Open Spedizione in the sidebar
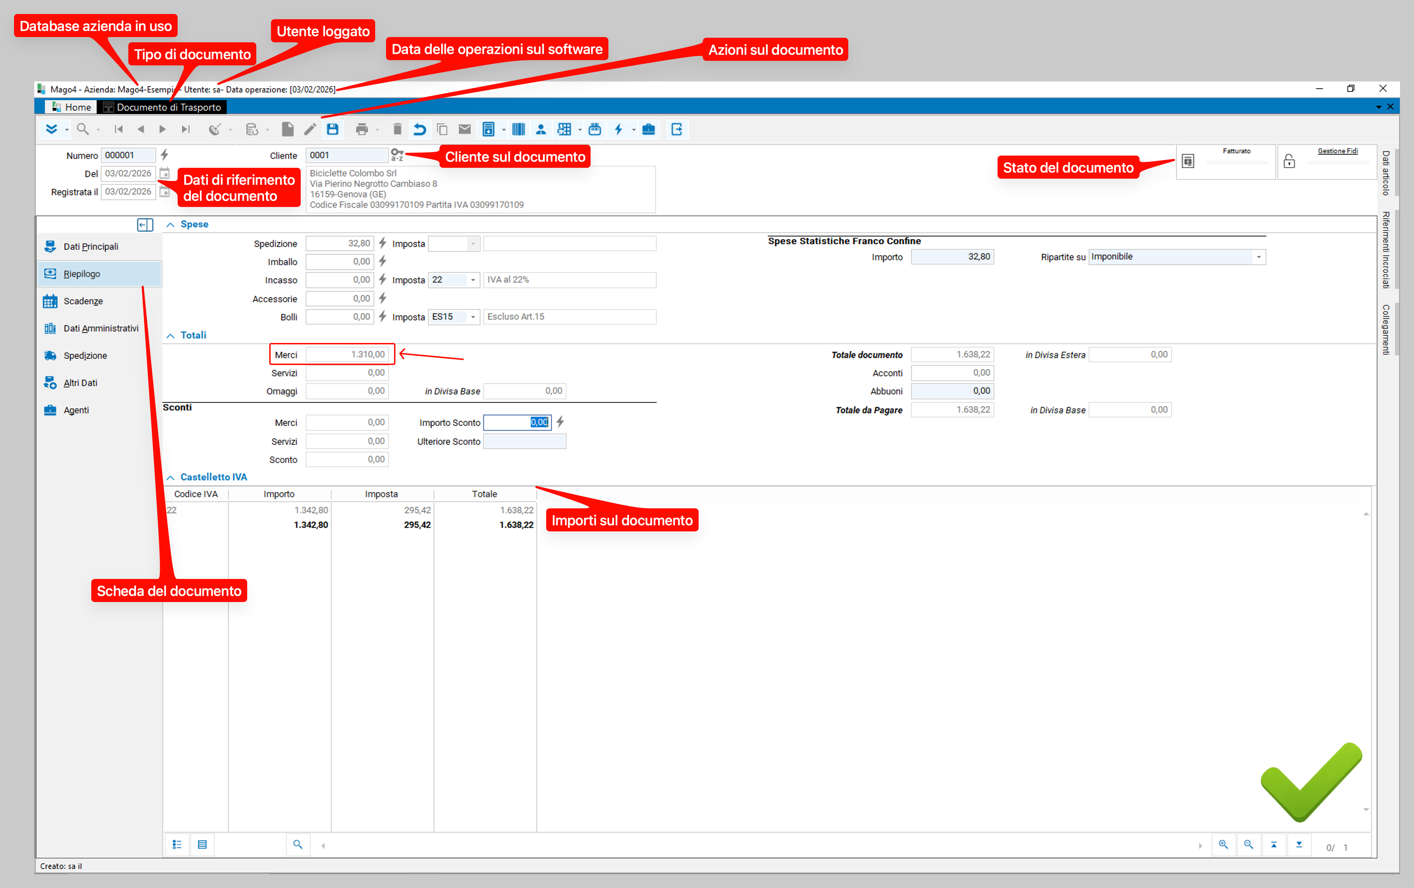 click(x=99, y=355)
